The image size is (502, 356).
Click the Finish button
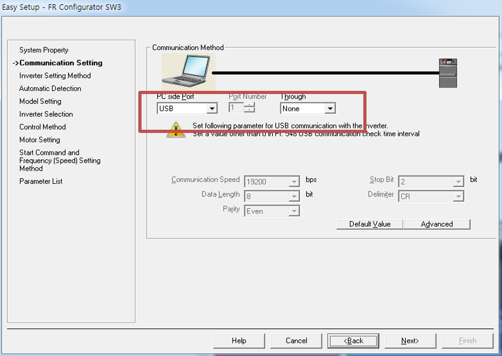pyautogui.click(x=467, y=341)
